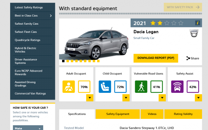Image resolution: width=208 pixels, height=130 pixels.
Task: Click the Dacia brand logo
Action: click(194, 33)
